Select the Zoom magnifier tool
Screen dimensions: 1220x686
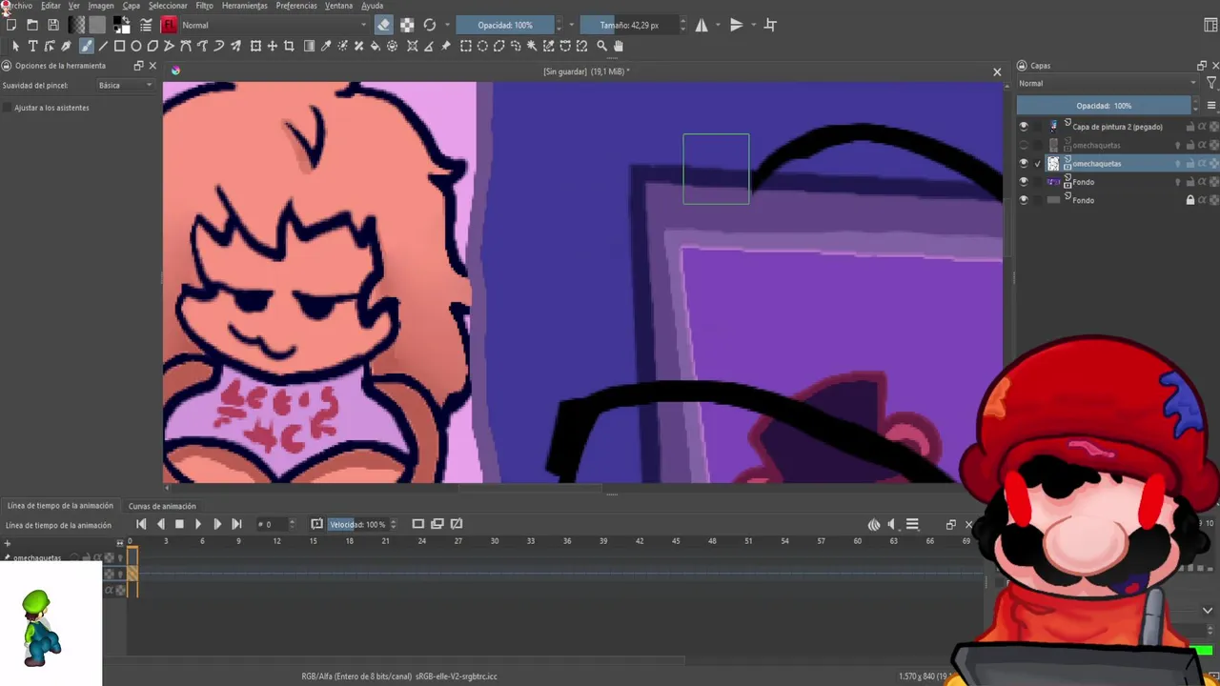click(x=601, y=46)
